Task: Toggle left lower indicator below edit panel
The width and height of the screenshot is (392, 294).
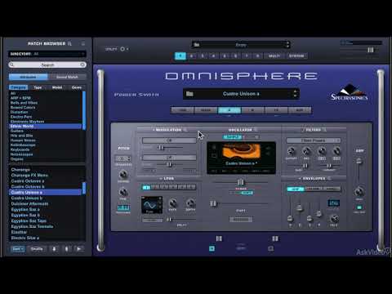Action: click(212, 248)
